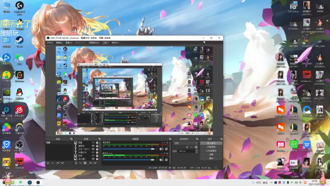330x186 pixels.
Task: Pop out the 来源 sources dock panel
Action: [99, 139]
